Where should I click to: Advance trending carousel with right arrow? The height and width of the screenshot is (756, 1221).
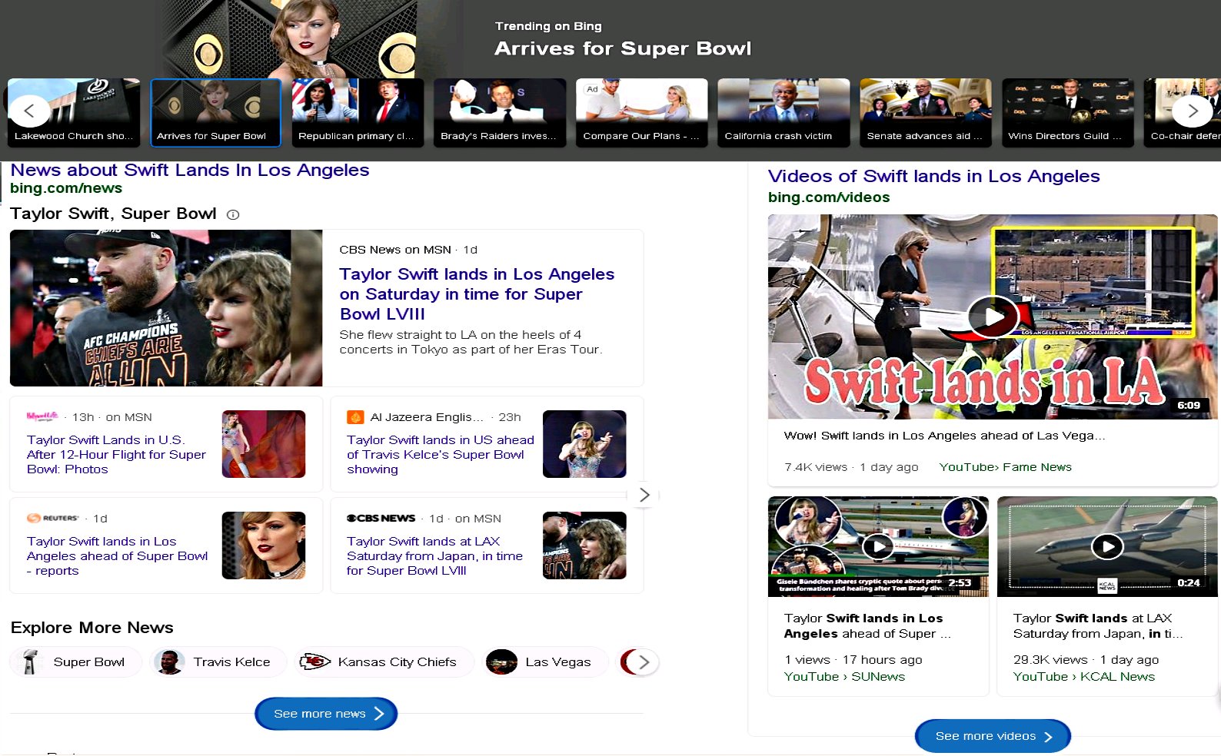[x=1193, y=111]
